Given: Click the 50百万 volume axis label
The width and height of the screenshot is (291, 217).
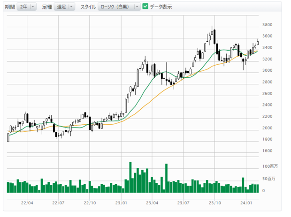Looking at the screenshot, I should [x=268, y=179].
